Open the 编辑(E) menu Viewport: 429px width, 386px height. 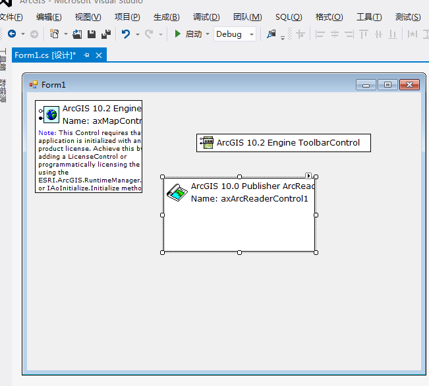click(x=49, y=17)
